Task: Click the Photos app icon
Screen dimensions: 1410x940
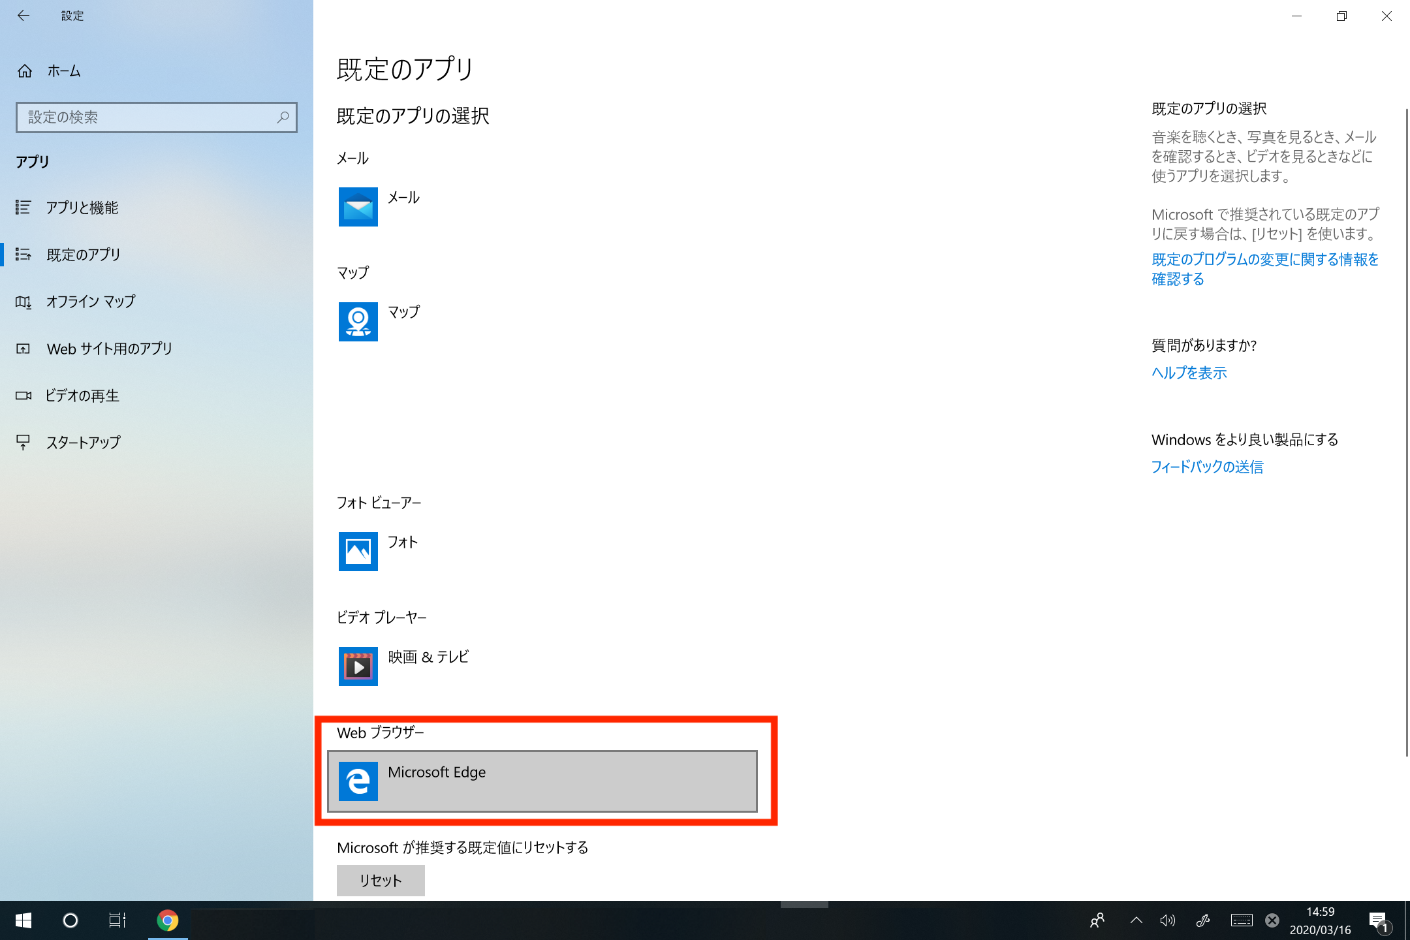Action: [x=358, y=552]
